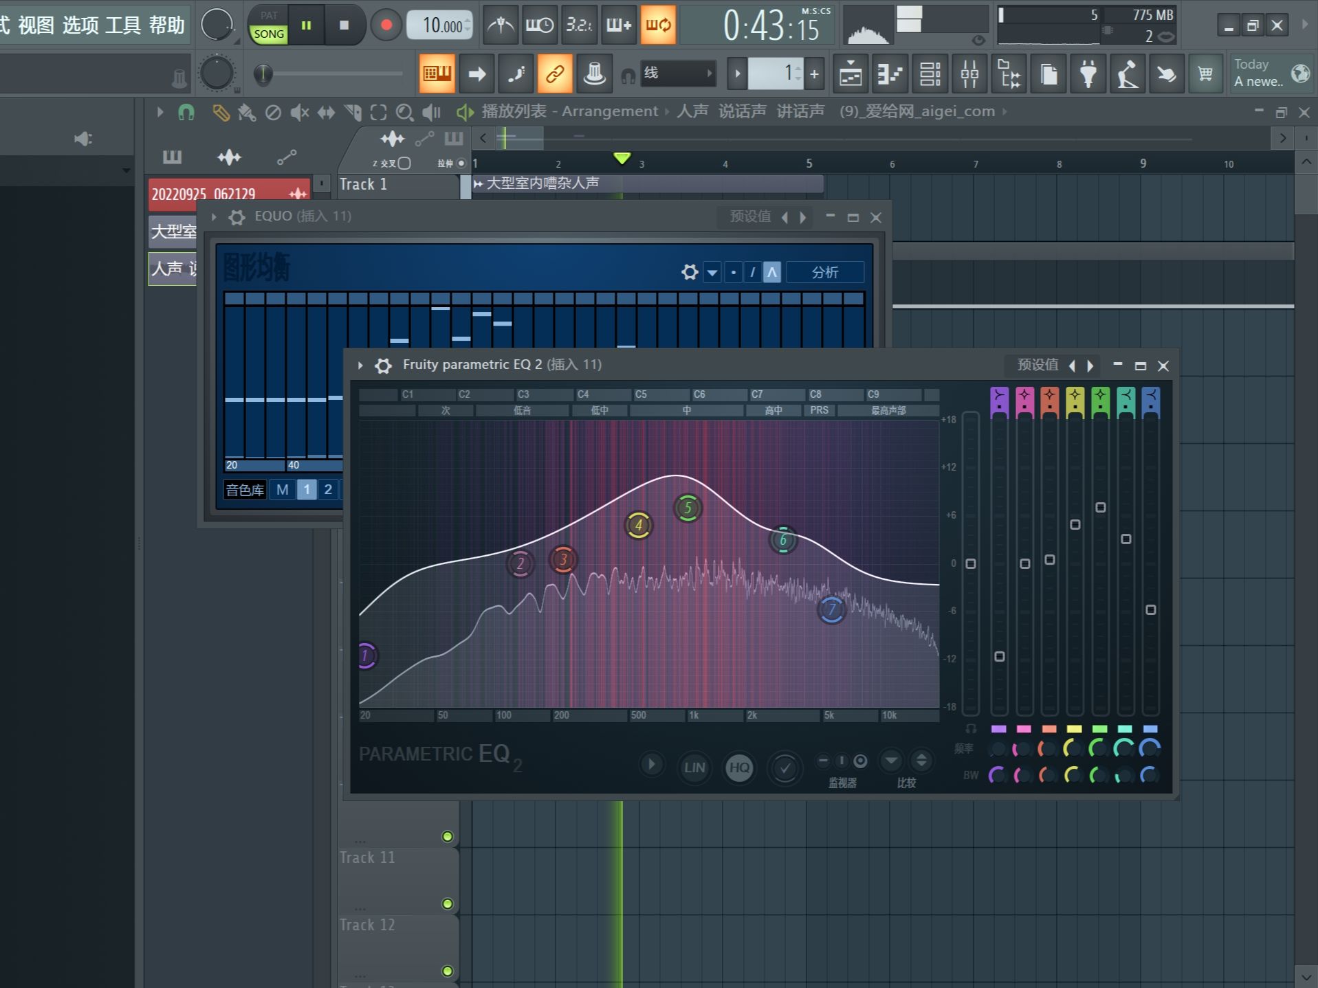Open Parametric EQ 2 gear settings icon
Viewport: 1318px width, 988px height.
coord(383,366)
